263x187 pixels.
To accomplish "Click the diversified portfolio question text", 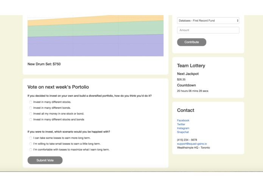I will [90, 96].
